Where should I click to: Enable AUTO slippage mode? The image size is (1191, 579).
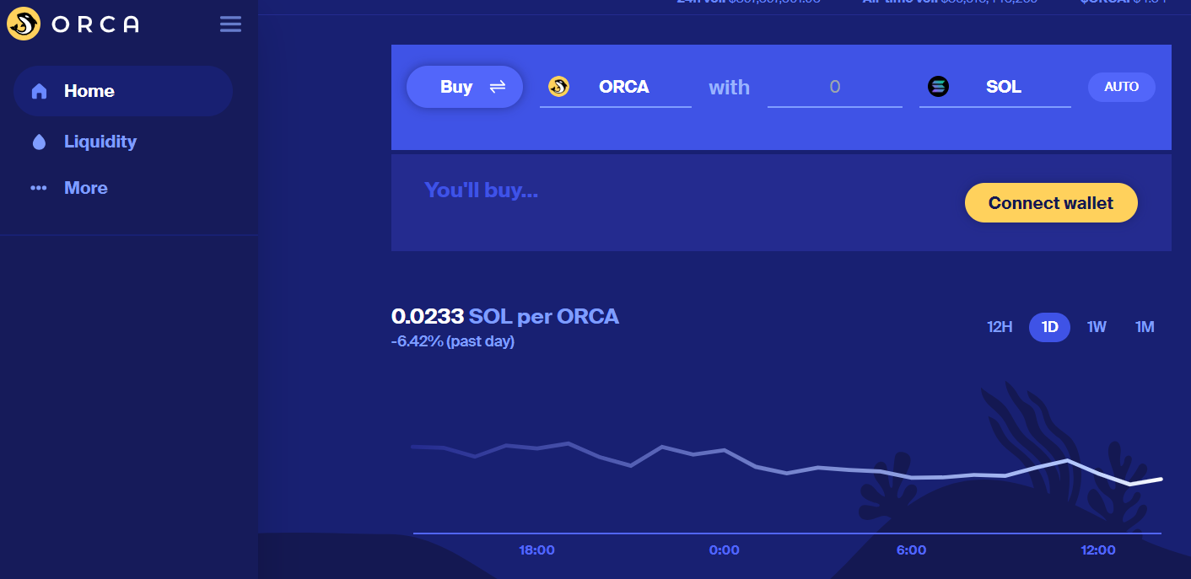point(1122,86)
